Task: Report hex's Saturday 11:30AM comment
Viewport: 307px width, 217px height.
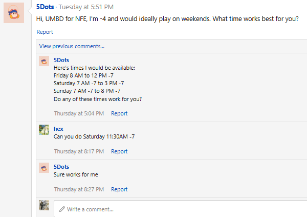Action: pyautogui.click(x=119, y=151)
